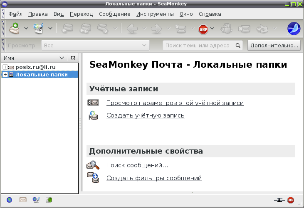Open Browser via globe status bar icon
The width and height of the screenshot is (304, 208).
9,200
